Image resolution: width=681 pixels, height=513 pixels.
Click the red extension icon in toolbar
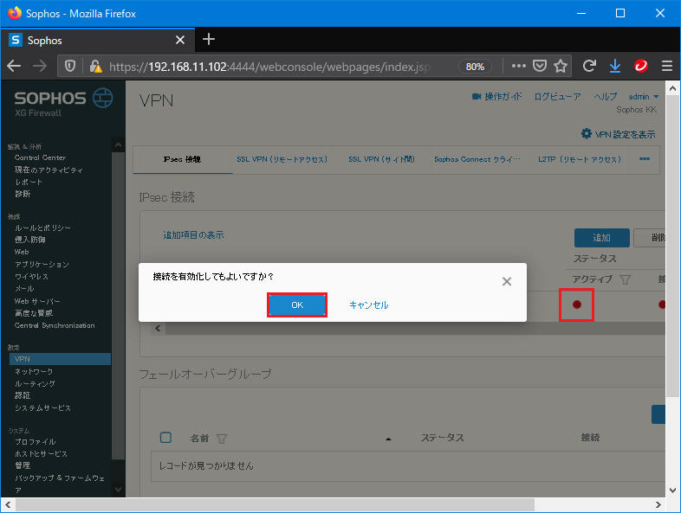pos(641,66)
